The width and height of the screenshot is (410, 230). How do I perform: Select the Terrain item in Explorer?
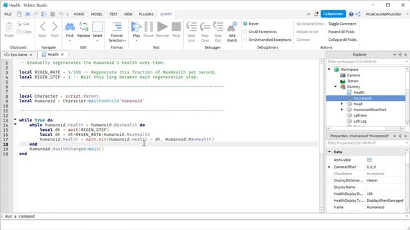coord(353,81)
